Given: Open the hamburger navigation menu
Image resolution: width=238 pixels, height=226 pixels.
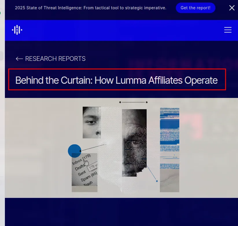Looking at the screenshot, I should point(228,30).
